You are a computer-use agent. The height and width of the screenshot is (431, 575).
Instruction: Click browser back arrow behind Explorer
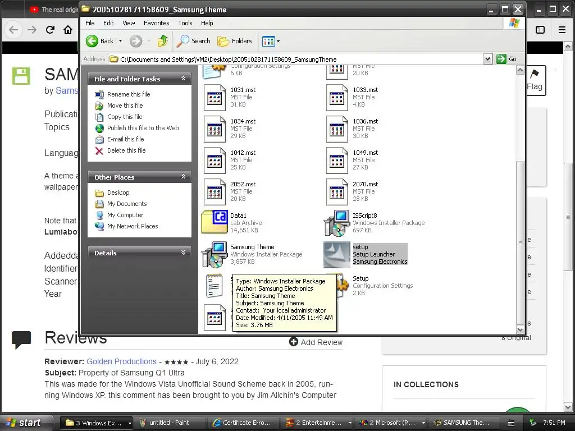(13, 30)
